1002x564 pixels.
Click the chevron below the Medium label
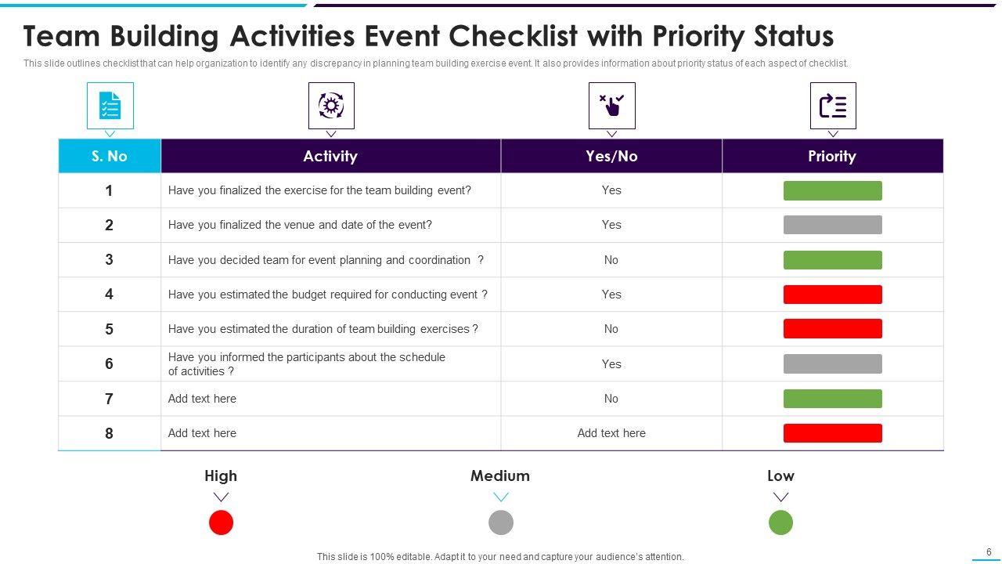tap(501, 497)
